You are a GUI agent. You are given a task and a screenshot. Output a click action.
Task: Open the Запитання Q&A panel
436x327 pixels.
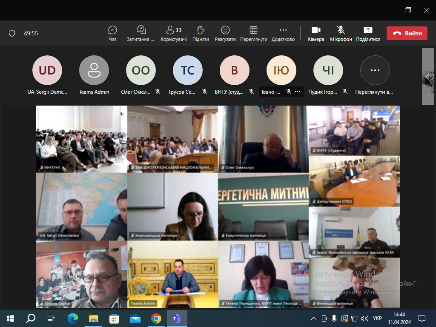[x=141, y=33]
